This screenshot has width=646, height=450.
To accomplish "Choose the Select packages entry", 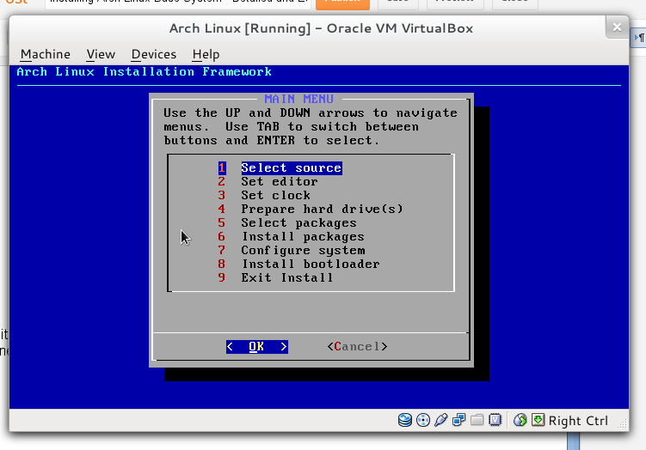I will click(287, 222).
